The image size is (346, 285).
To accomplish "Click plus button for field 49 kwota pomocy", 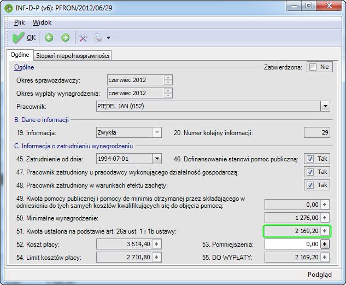I will tap(325, 205).
